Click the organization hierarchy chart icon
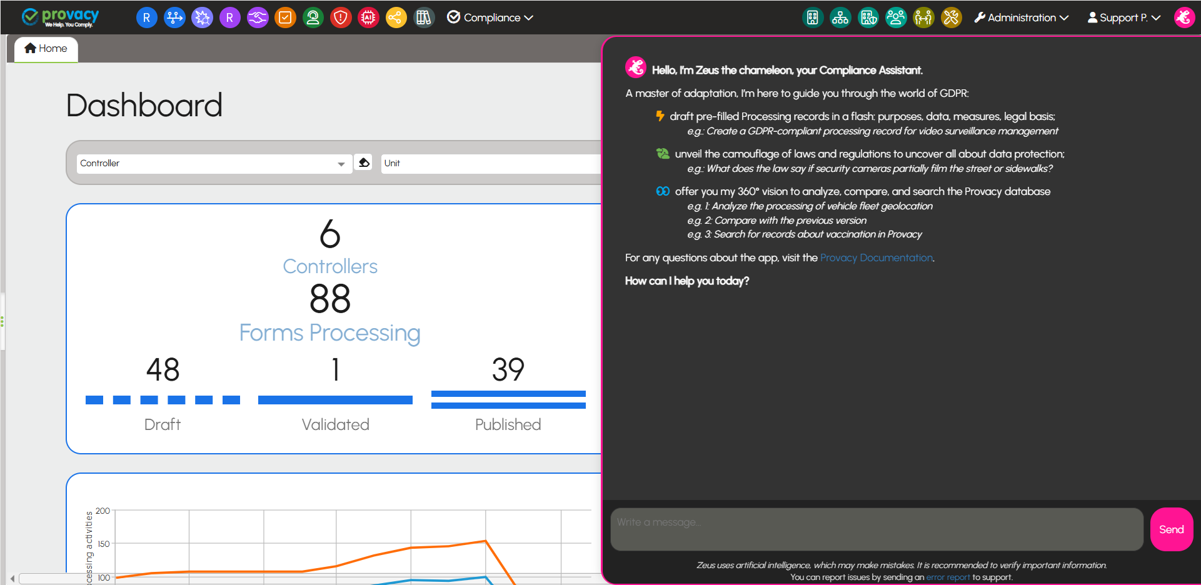Screen dimensions: 1201x585 pyautogui.click(x=840, y=17)
